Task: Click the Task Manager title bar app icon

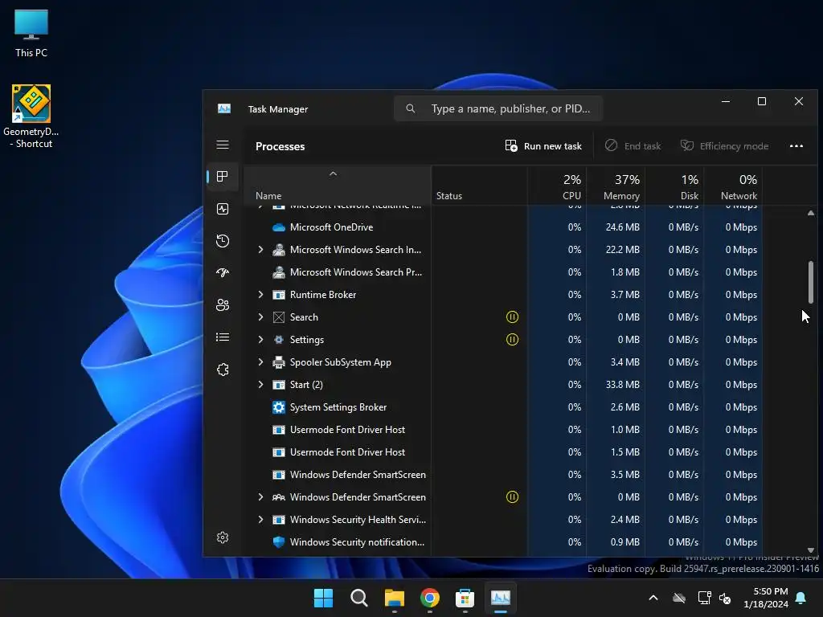Action: click(x=224, y=108)
